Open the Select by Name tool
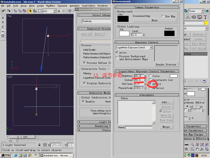210x158 pixels. click(35, 11)
